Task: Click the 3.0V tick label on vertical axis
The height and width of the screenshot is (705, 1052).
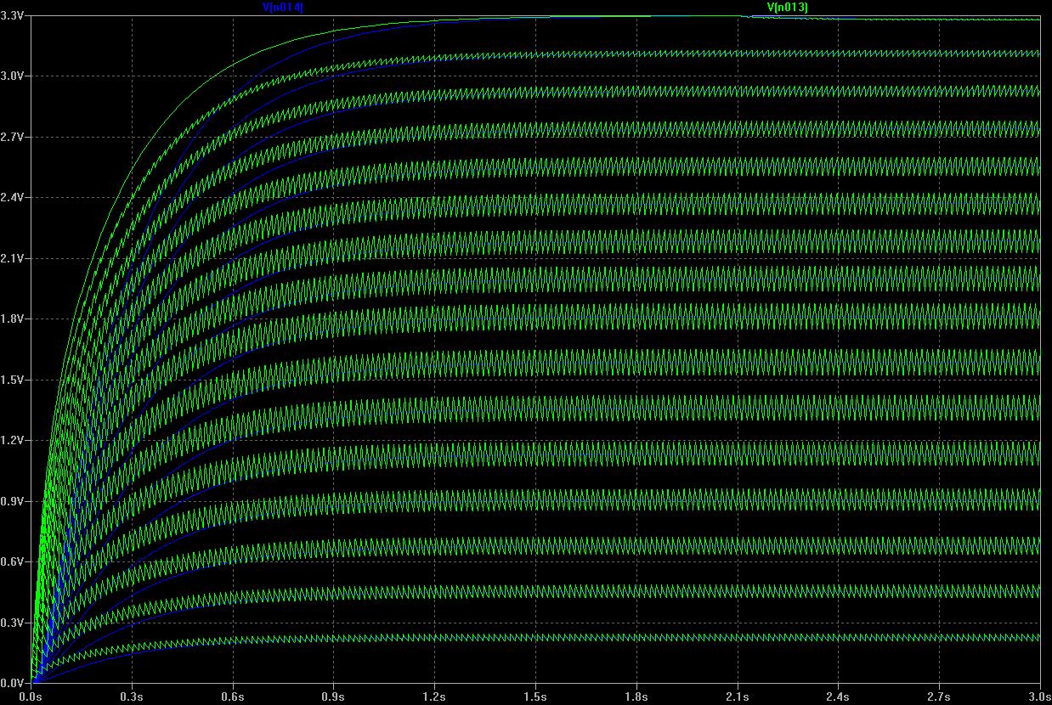Action: pyautogui.click(x=14, y=76)
